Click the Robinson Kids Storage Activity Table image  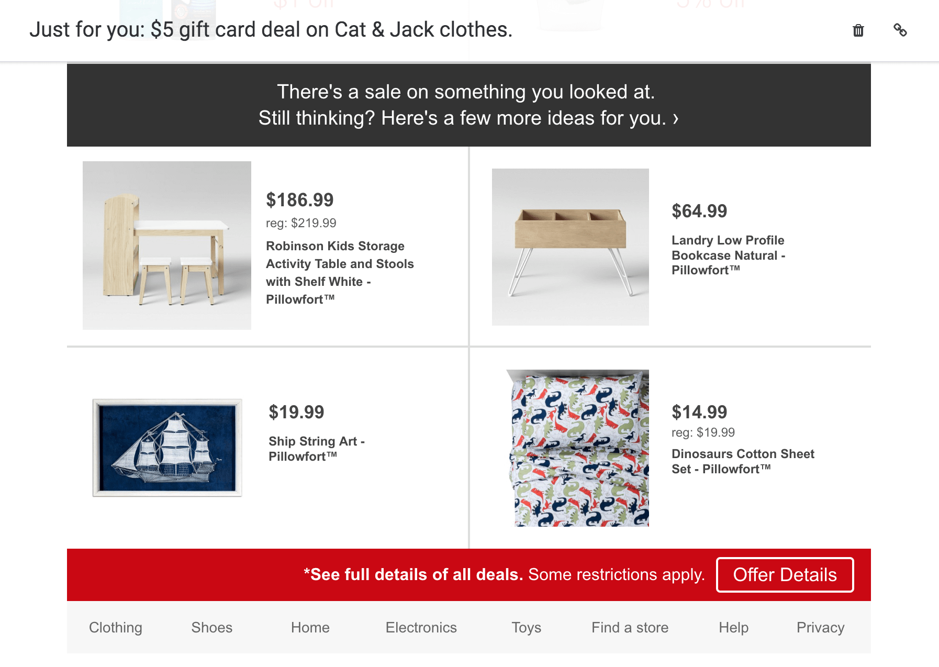click(166, 245)
